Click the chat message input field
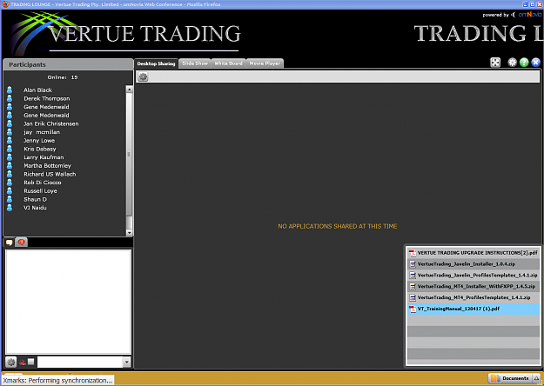 80,362
